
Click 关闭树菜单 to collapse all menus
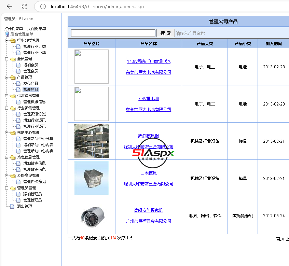coord(37,29)
